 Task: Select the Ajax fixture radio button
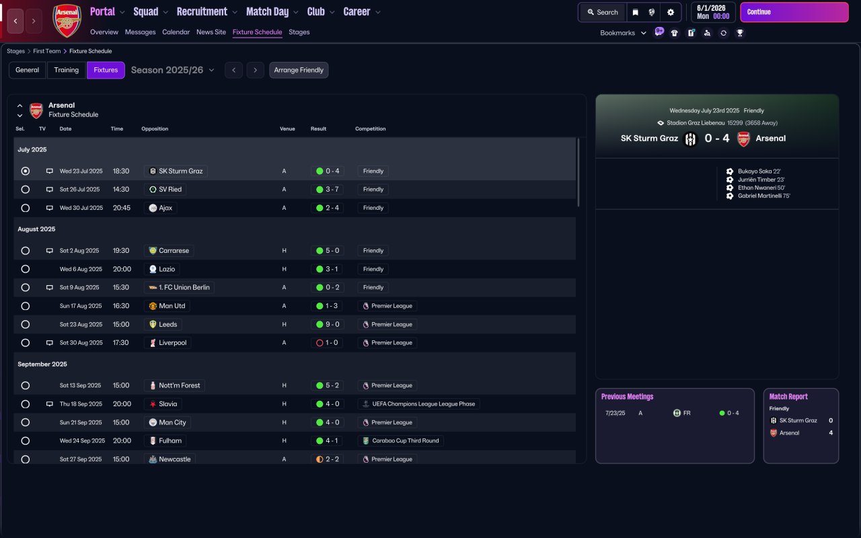[26, 208]
